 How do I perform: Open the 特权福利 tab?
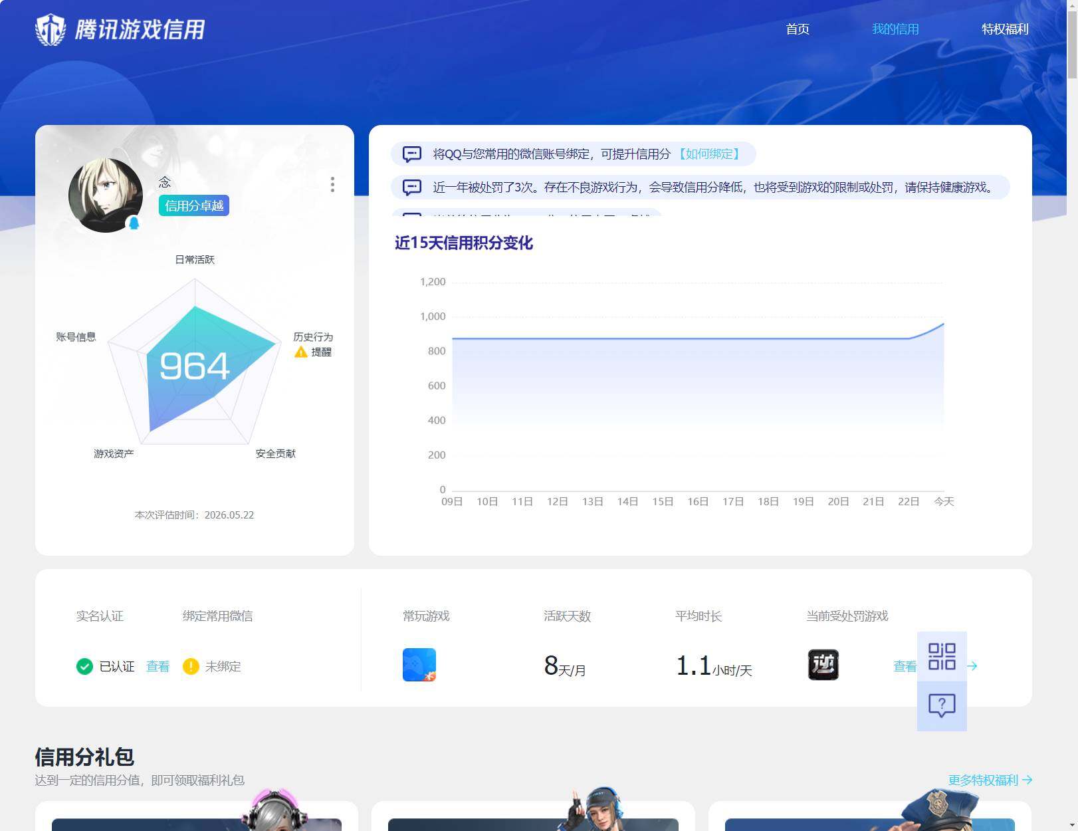click(x=1005, y=29)
